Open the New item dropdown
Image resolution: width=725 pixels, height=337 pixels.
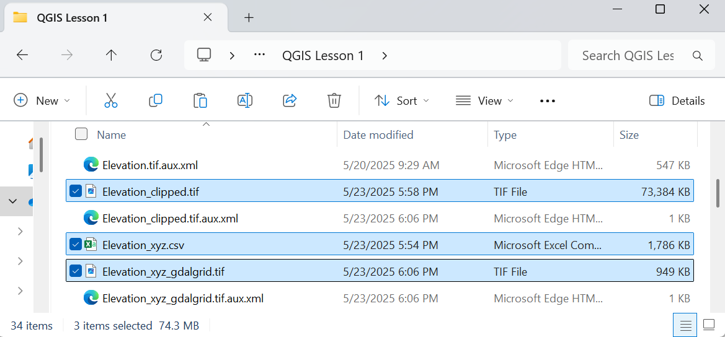click(42, 100)
